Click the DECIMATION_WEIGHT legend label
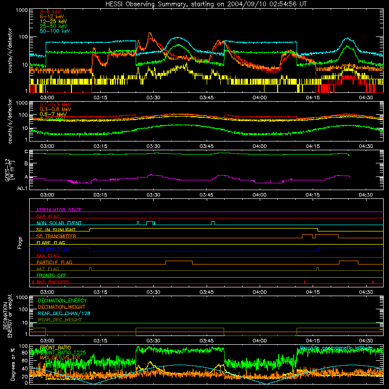 (x=62, y=307)
